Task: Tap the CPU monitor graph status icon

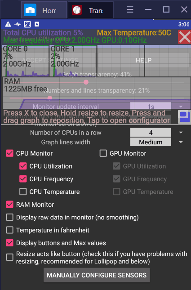Action: (27, 24)
